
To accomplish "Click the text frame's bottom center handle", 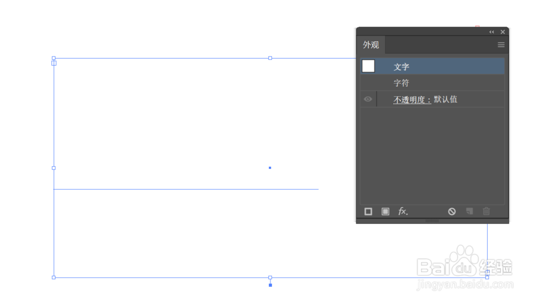I will 270,277.
